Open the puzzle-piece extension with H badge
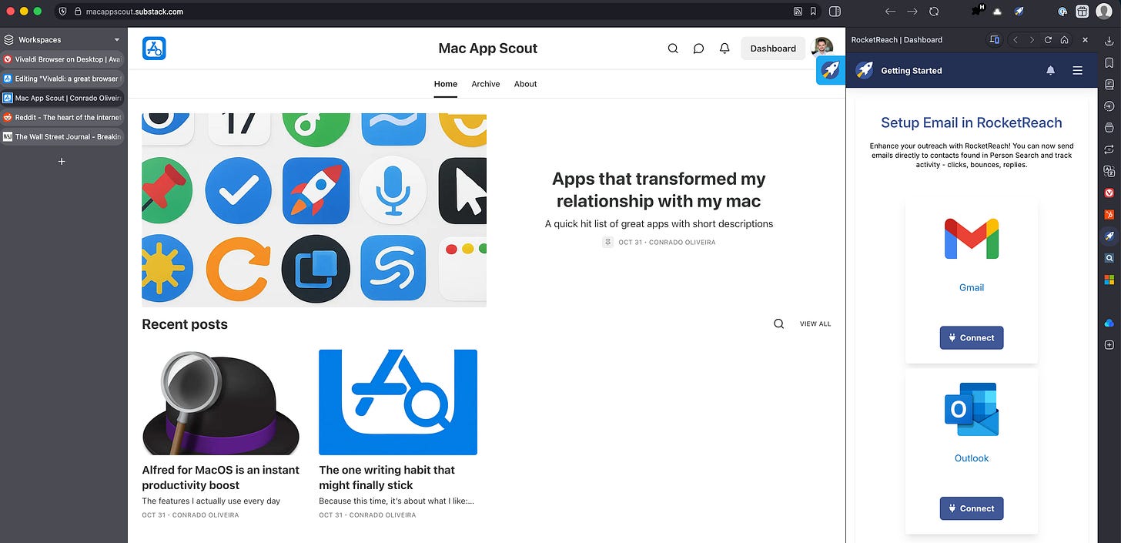The width and height of the screenshot is (1121, 543). tap(978, 11)
